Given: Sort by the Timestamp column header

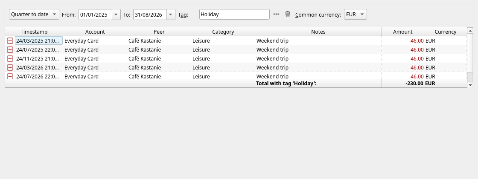Looking at the screenshot, I should coord(34,32).
